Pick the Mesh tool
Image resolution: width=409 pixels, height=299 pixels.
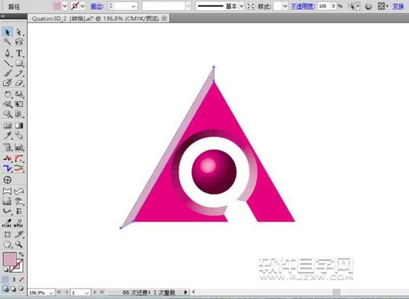(x=7, y=125)
